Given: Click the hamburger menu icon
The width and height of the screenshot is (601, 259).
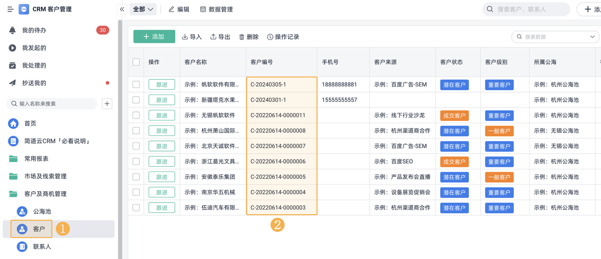Looking at the screenshot, I should tap(10, 9).
